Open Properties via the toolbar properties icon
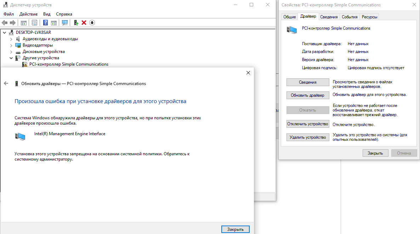 (34, 22)
